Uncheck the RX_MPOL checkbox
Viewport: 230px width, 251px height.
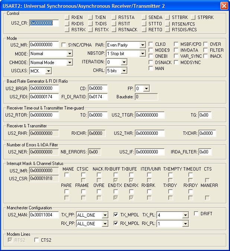(116, 223)
